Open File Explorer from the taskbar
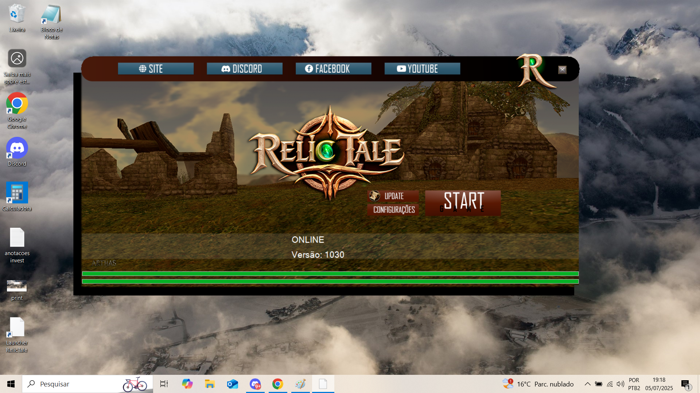This screenshot has width=700, height=393. pos(210,384)
